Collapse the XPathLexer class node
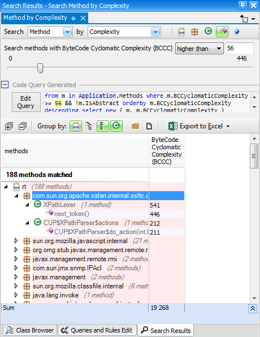Viewport: 260px width, 337px height. pyautogui.click(x=27, y=205)
